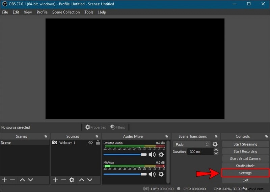Open Scene Transitions properties gear
The width and height of the screenshot is (270, 192).
pos(215,144)
